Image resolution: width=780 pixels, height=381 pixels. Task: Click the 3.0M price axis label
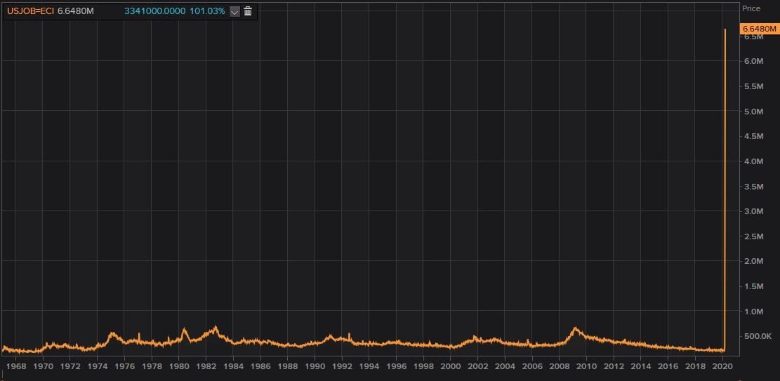click(x=753, y=211)
